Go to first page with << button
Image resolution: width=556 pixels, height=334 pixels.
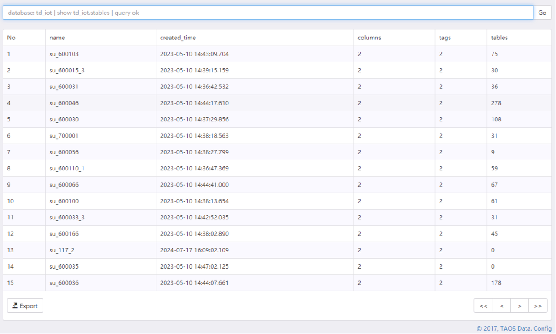(x=483, y=306)
